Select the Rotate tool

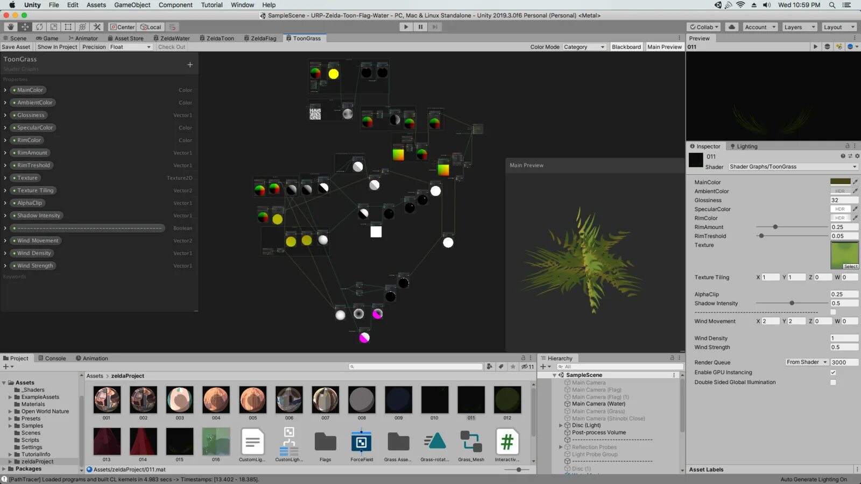39,27
